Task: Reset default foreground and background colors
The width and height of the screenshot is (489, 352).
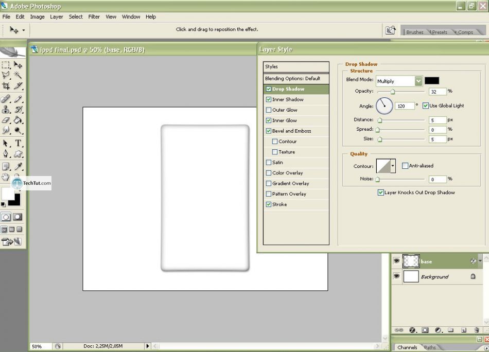Action: [3, 204]
